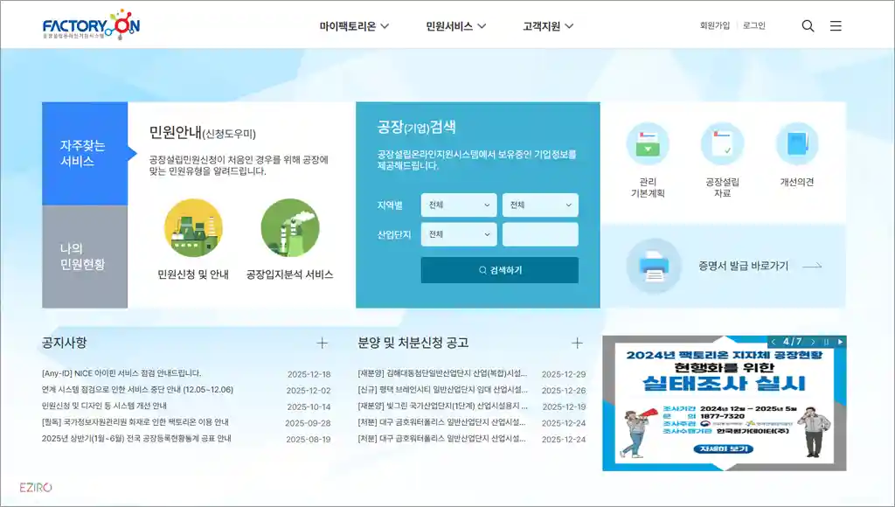Open site search with the magnifier icon
The image size is (895, 507).
(808, 25)
